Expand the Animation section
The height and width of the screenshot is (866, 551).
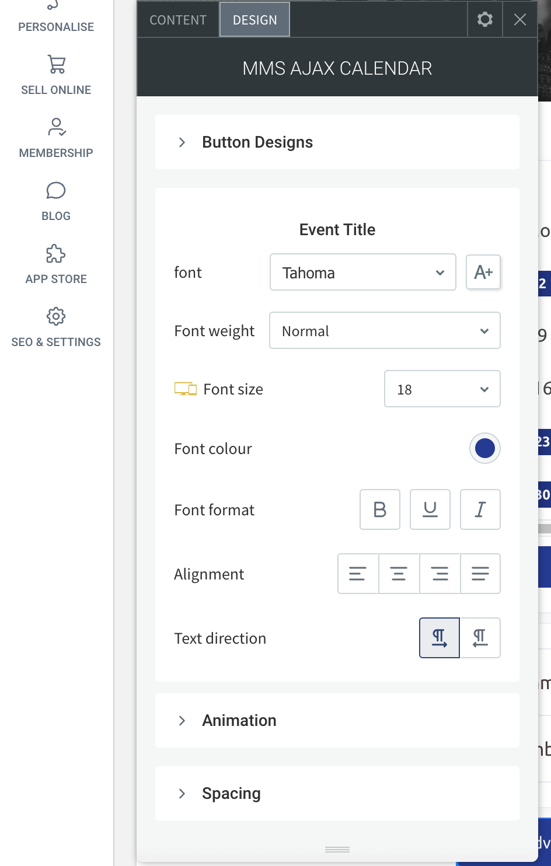(x=239, y=720)
